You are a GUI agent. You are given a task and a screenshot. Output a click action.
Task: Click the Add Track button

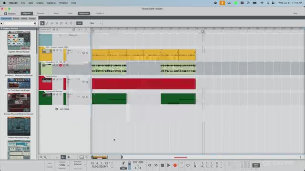(x=62, y=109)
